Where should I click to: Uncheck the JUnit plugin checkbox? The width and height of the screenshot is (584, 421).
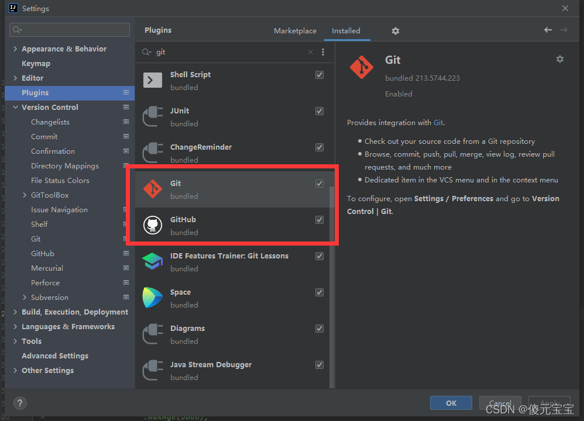click(x=320, y=111)
